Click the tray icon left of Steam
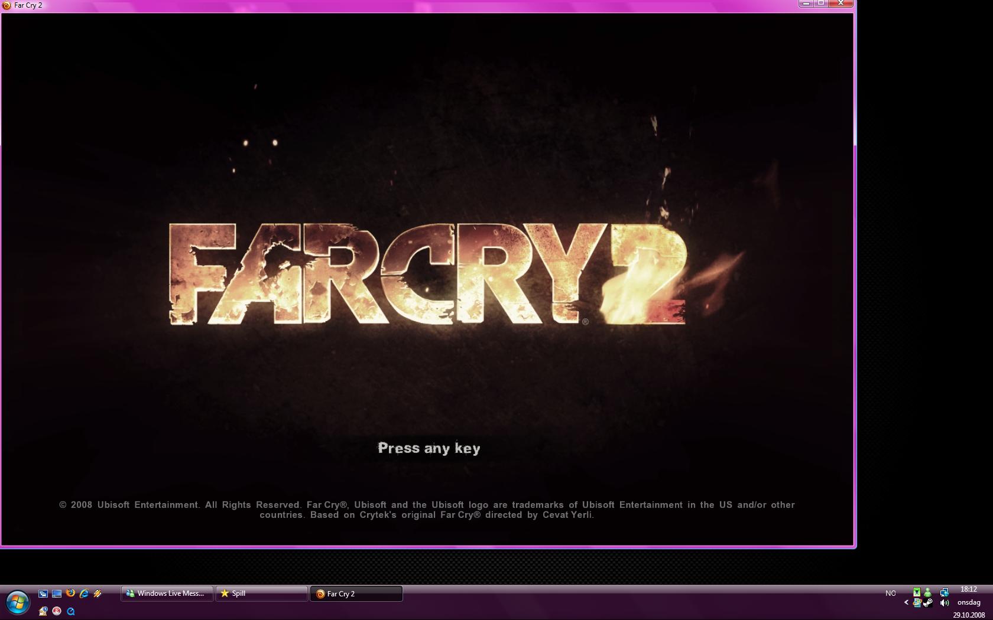The image size is (993, 620). (x=917, y=603)
